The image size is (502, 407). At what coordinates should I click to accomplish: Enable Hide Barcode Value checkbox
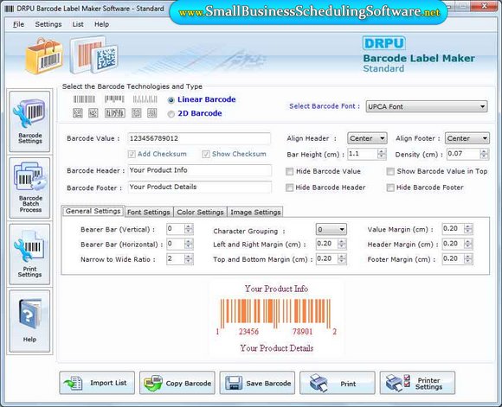(289, 171)
